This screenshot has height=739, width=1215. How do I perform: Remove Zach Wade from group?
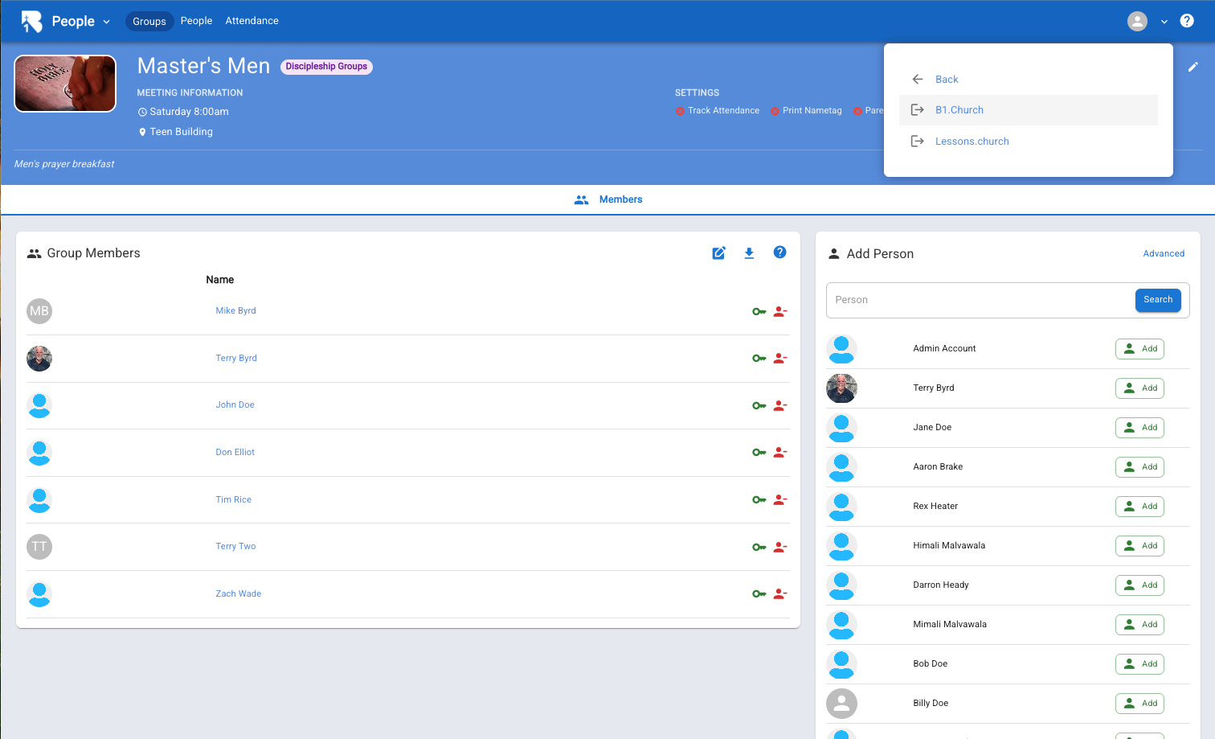pyautogui.click(x=779, y=594)
